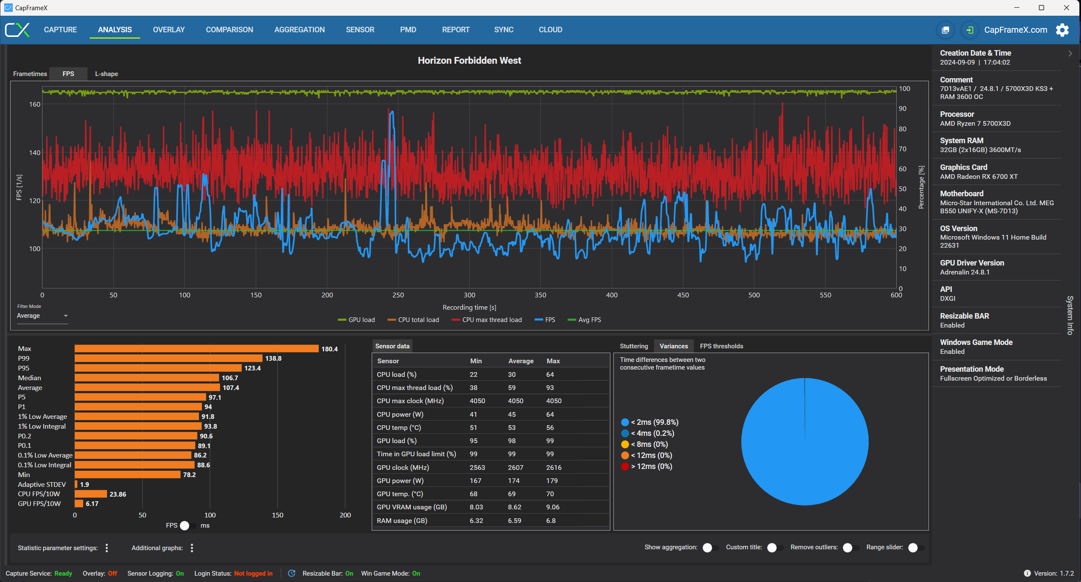1081x582 pixels.
Task: Open Additional graphs three-dot menu
Action: pos(192,548)
